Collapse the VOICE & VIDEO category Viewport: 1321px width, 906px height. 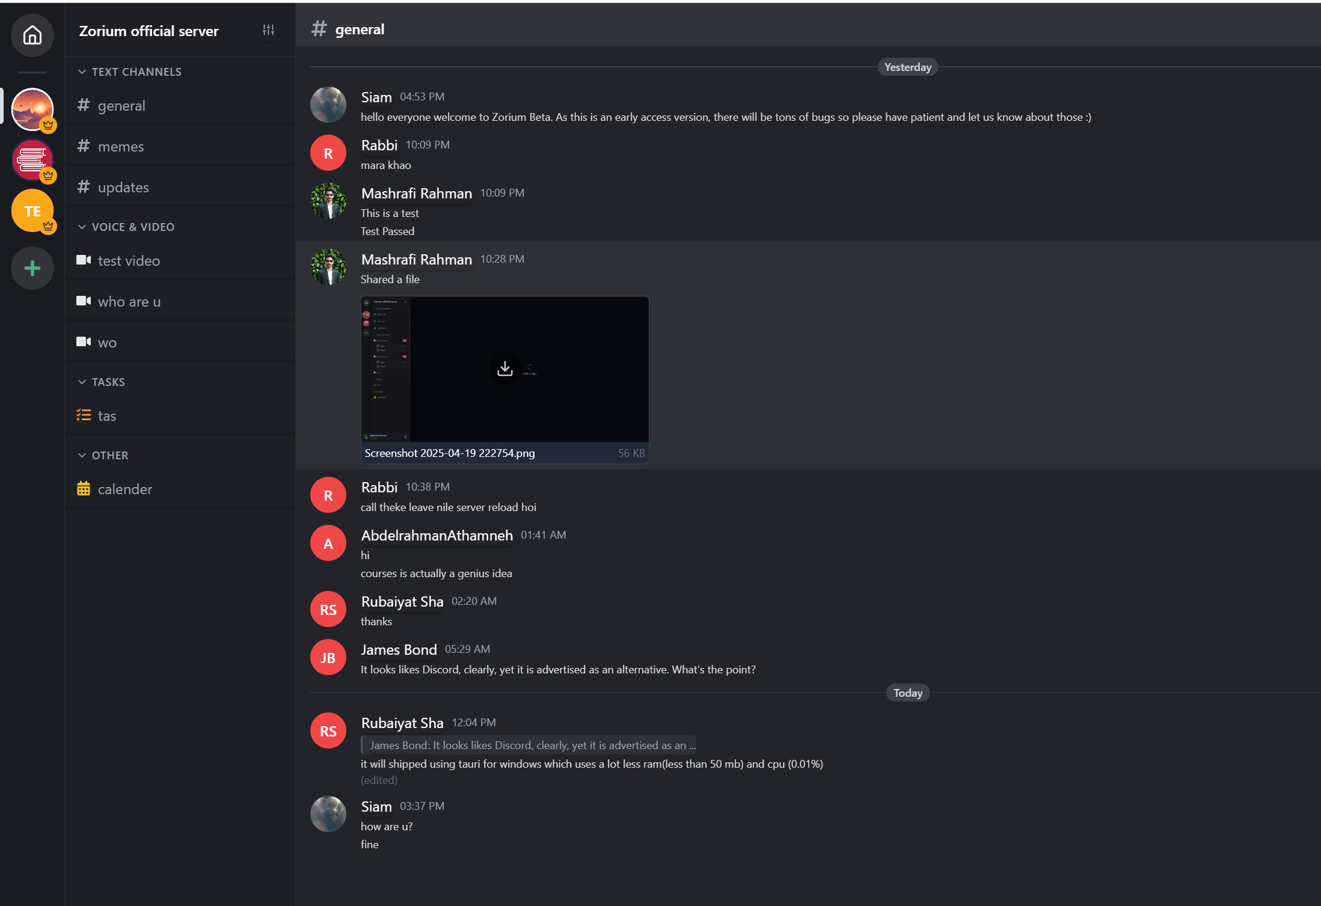(x=82, y=227)
